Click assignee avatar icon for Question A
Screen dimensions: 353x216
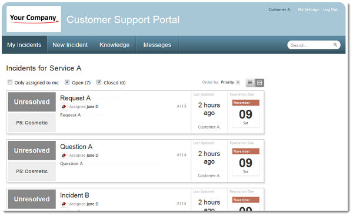64,156
